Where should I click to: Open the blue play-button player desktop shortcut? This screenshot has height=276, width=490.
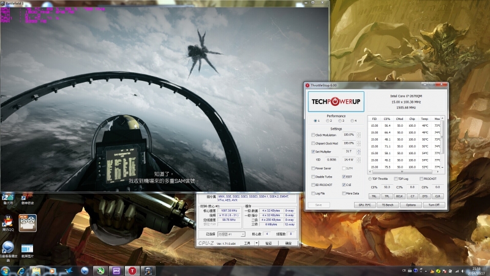8,250
